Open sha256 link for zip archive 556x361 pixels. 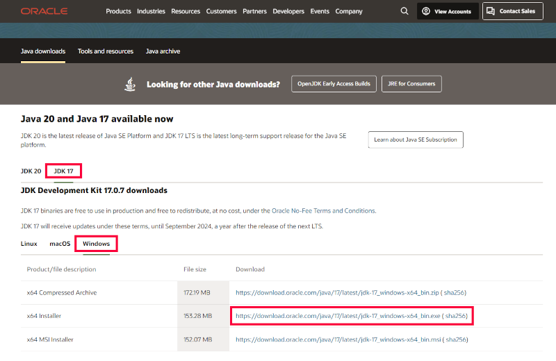(454, 293)
